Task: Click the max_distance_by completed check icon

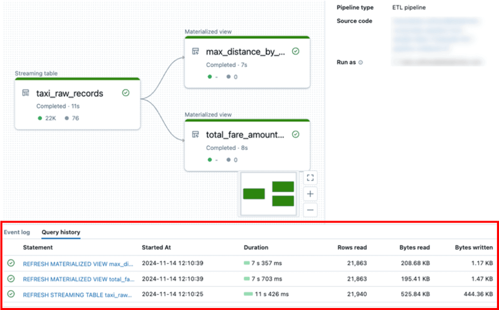Action: point(296,51)
